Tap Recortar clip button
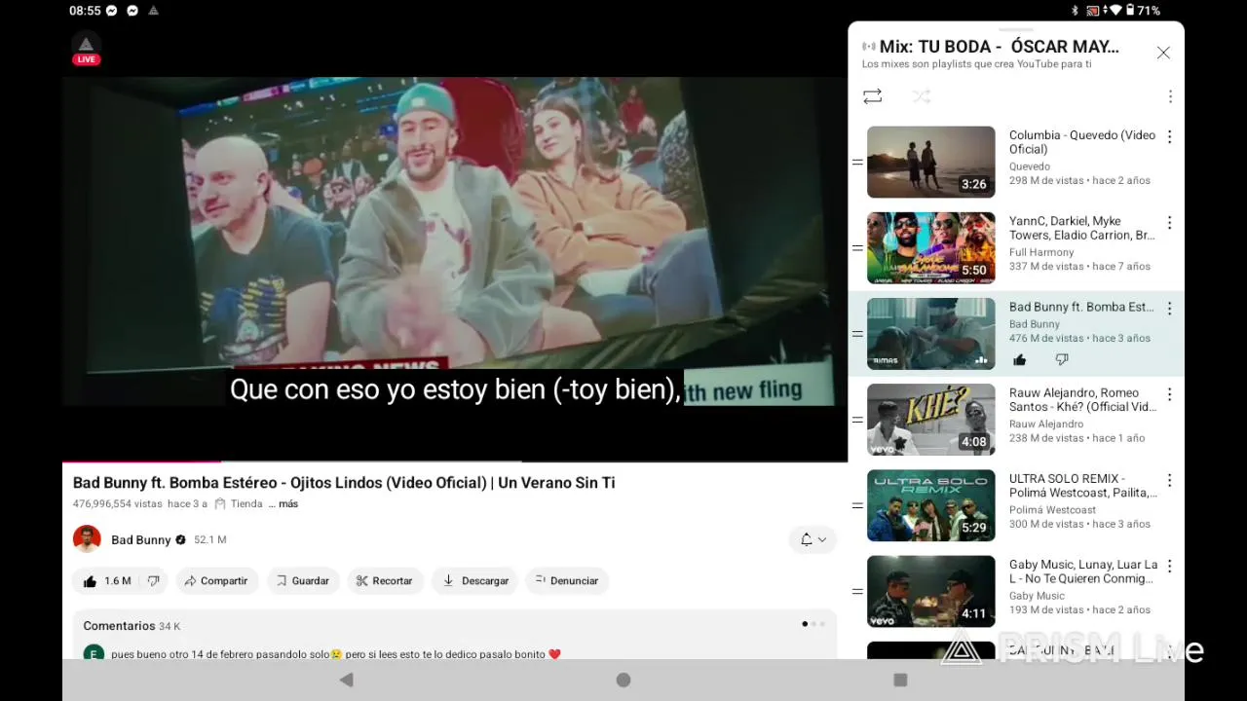Image resolution: width=1247 pixels, height=701 pixels. (x=385, y=581)
